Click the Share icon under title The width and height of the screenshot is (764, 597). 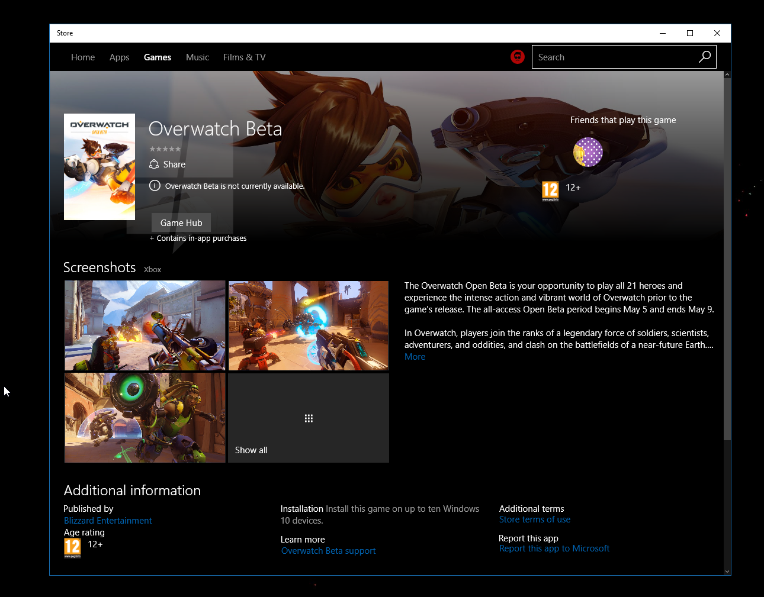(154, 164)
